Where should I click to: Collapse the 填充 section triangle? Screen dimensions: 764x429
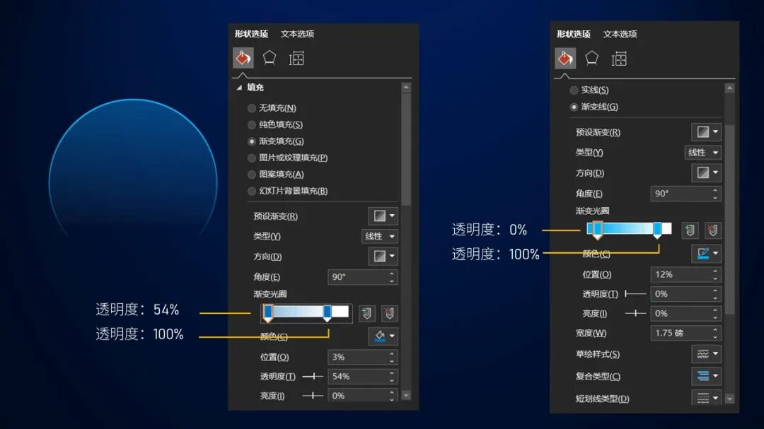239,88
